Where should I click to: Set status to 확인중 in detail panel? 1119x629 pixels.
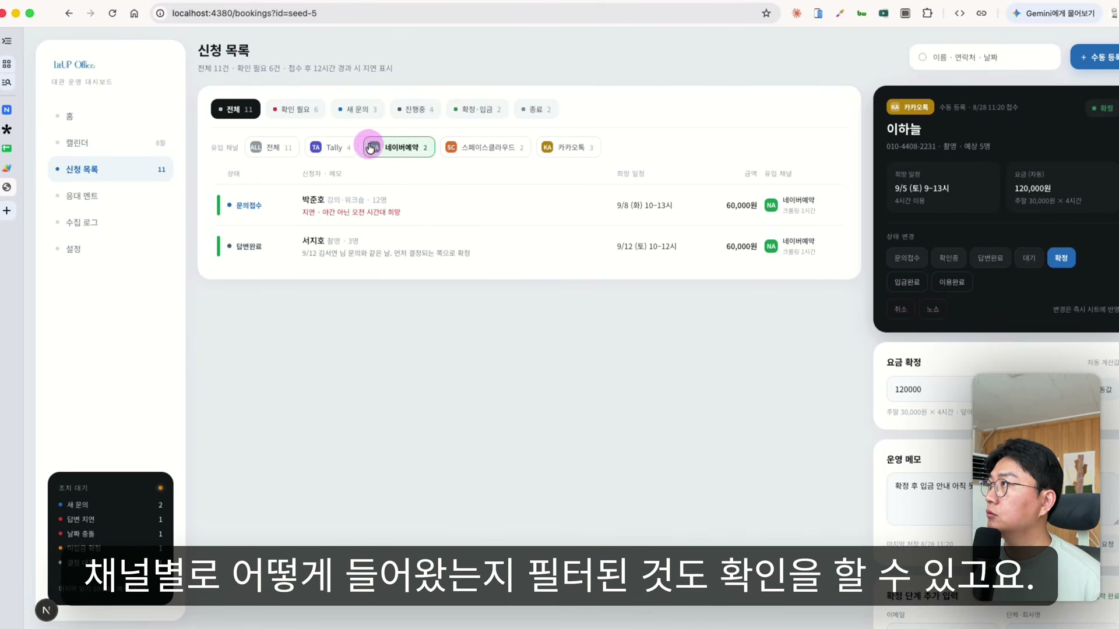(949, 258)
